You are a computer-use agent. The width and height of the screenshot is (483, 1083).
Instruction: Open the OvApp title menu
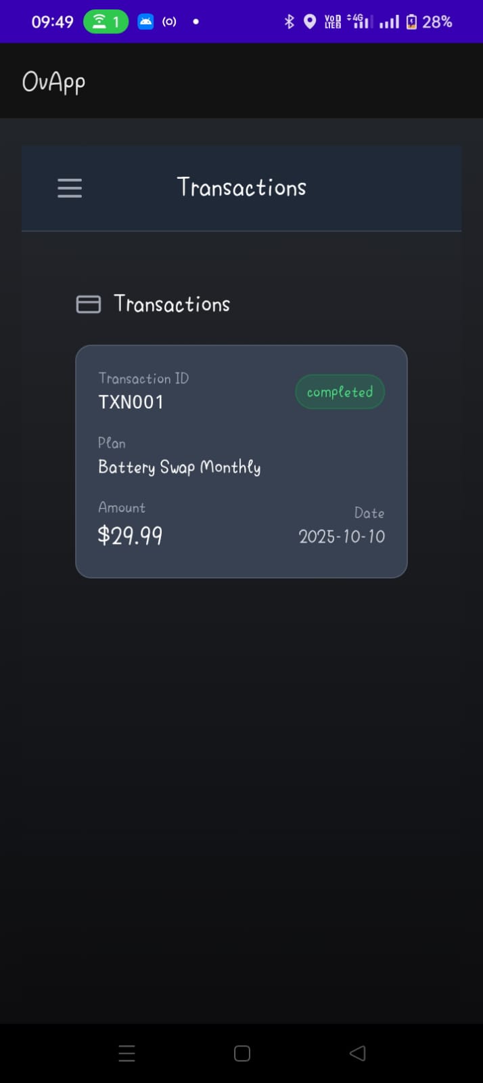click(53, 81)
